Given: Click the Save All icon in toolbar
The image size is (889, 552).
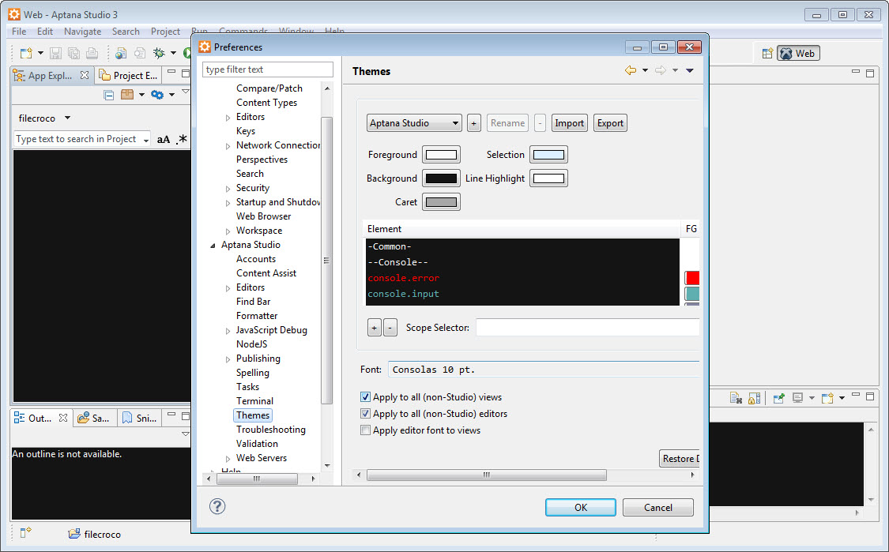Looking at the screenshot, I should (73, 53).
